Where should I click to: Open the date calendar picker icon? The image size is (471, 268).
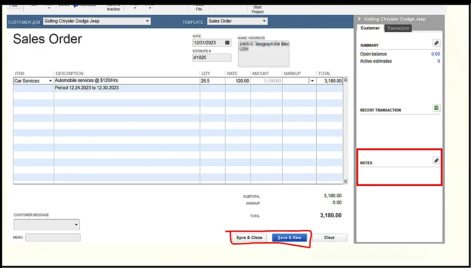[228, 43]
